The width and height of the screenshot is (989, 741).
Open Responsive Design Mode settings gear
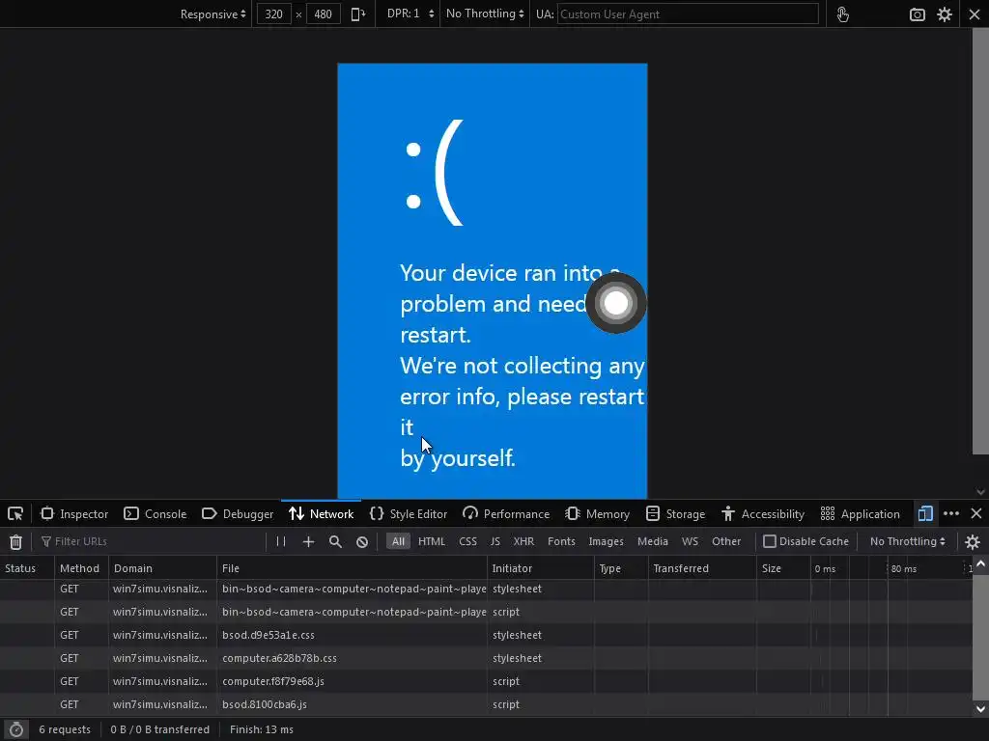point(945,14)
